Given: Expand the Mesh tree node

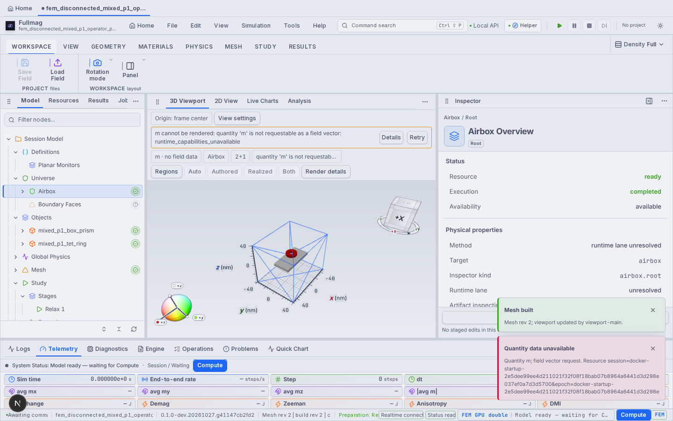Looking at the screenshot, I should [15, 270].
